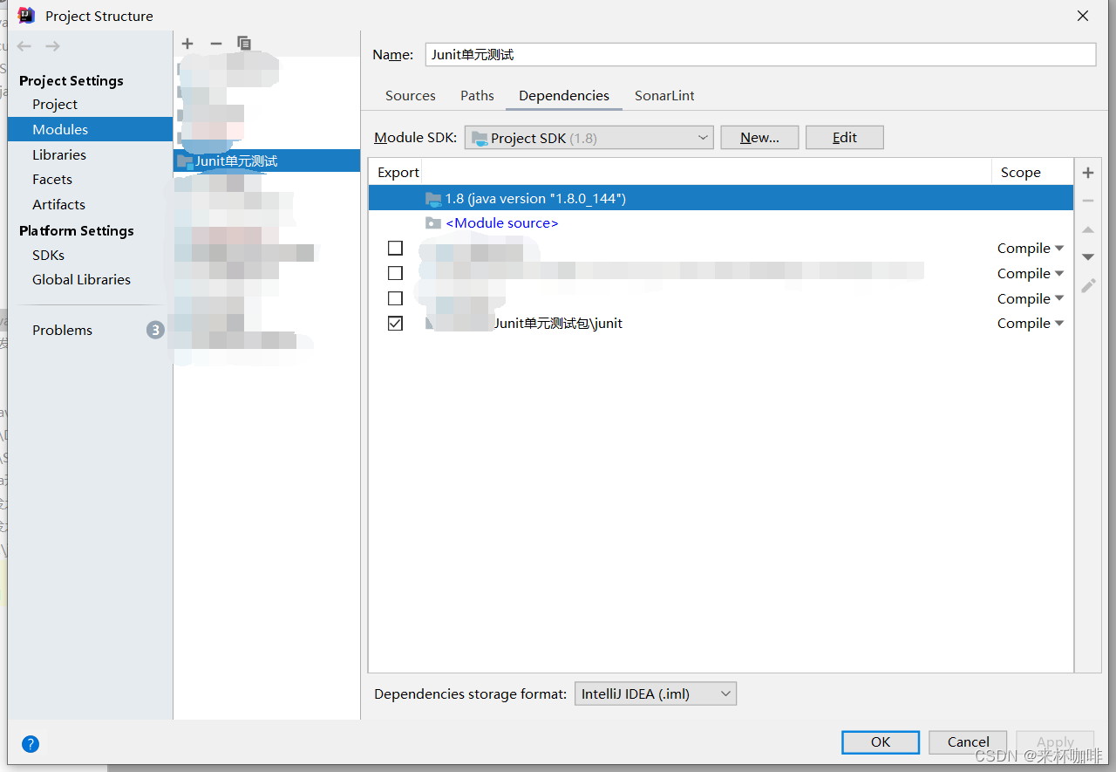This screenshot has height=772, width=1116.
Task: Click the Scope column header
Action: point(1021,173)
